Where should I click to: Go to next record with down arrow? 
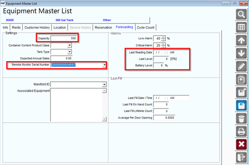241,53
